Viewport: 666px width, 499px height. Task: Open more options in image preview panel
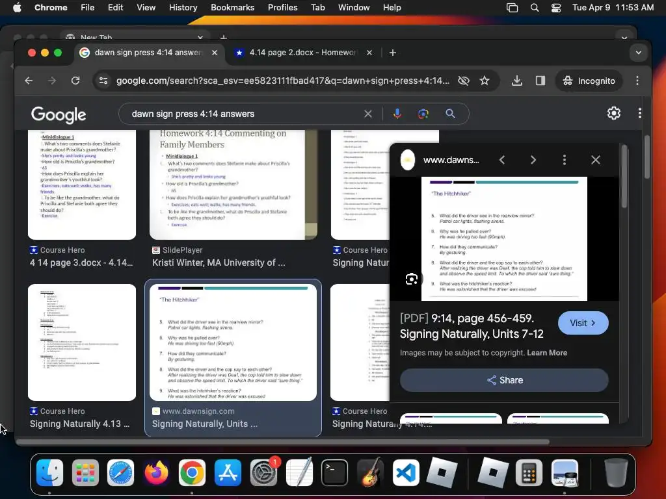pos(565,160)
